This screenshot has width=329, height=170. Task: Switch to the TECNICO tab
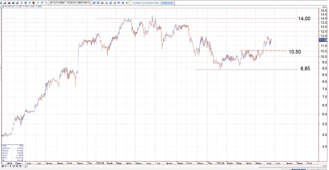[x=137, y=3]
